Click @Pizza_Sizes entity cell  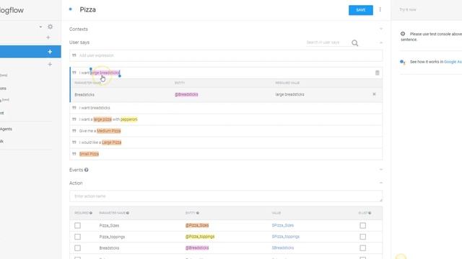click(x=197, y=225)
